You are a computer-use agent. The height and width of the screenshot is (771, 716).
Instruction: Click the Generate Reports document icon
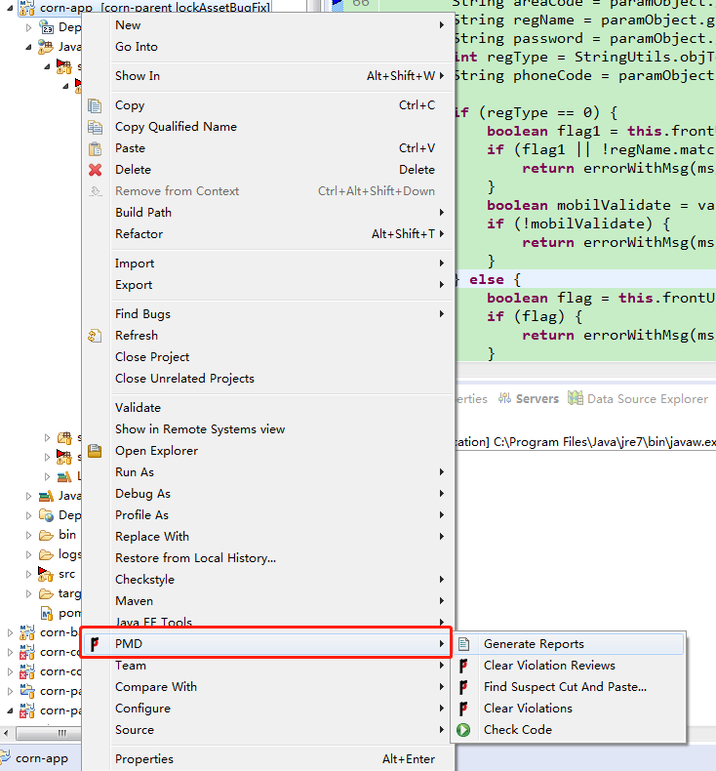[x=464, y=644]
